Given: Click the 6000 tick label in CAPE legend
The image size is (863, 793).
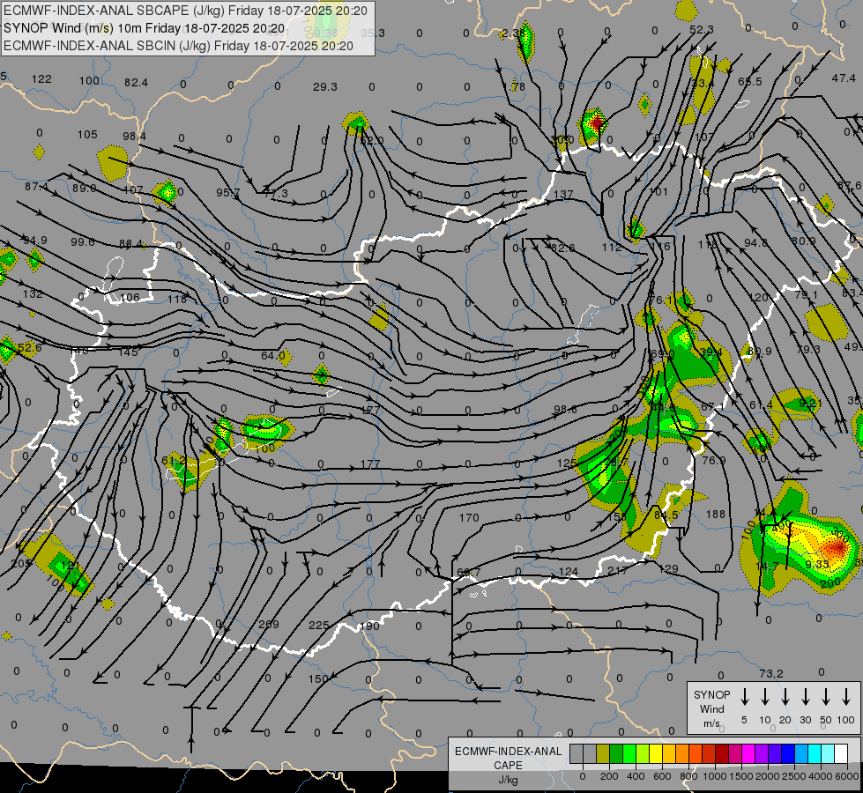Looking at the screenshot, I should 848,776.
